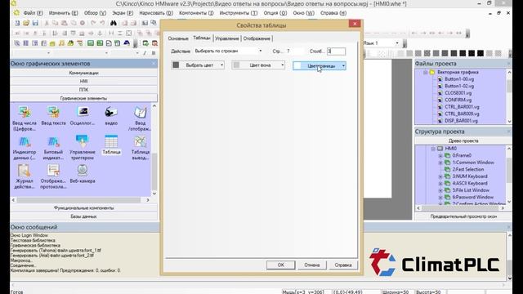Collapse the HMI0 tree node

[433, 149]
